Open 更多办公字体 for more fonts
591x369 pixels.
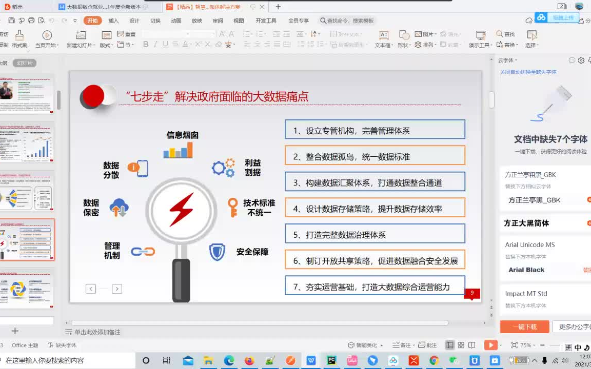[x=573, y=326]
